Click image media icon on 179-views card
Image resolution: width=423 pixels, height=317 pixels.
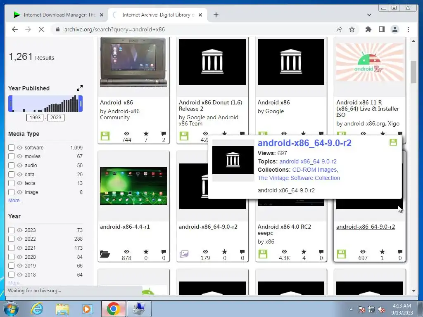click(x=184, y=254)
